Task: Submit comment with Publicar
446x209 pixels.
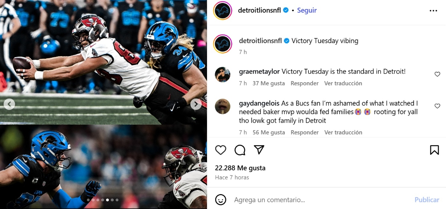Action: (x=427, y=200)
